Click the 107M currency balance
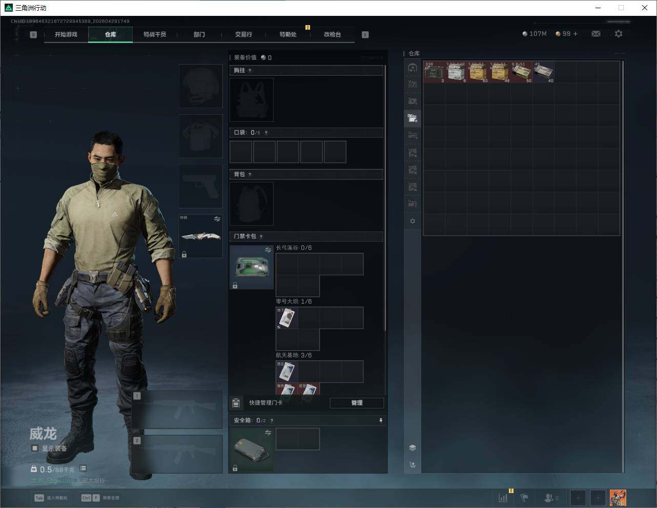The height and width of the screenshot is (508, 657). (535, 34)
